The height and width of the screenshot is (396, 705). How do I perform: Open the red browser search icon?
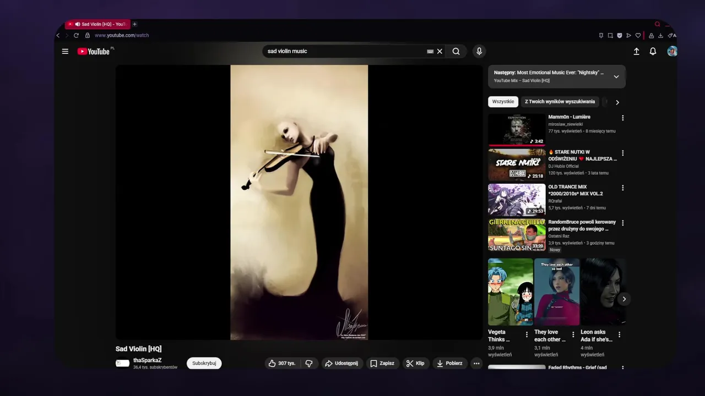point(657,24)
